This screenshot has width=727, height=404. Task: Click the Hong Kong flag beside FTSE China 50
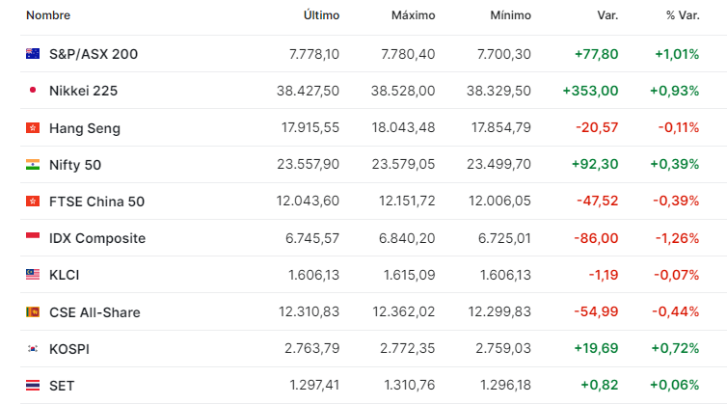pos(33,201)
